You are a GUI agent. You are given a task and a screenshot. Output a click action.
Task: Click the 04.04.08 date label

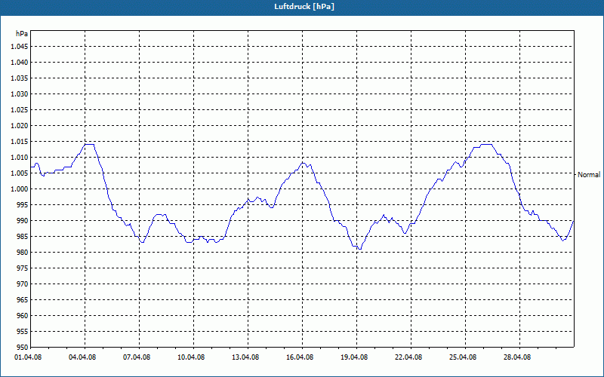[x=82, y=357]
